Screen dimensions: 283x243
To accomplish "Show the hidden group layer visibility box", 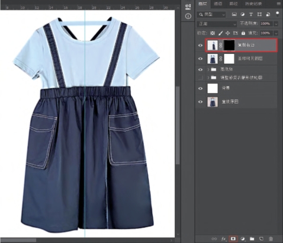I will [x=201, y=78].
